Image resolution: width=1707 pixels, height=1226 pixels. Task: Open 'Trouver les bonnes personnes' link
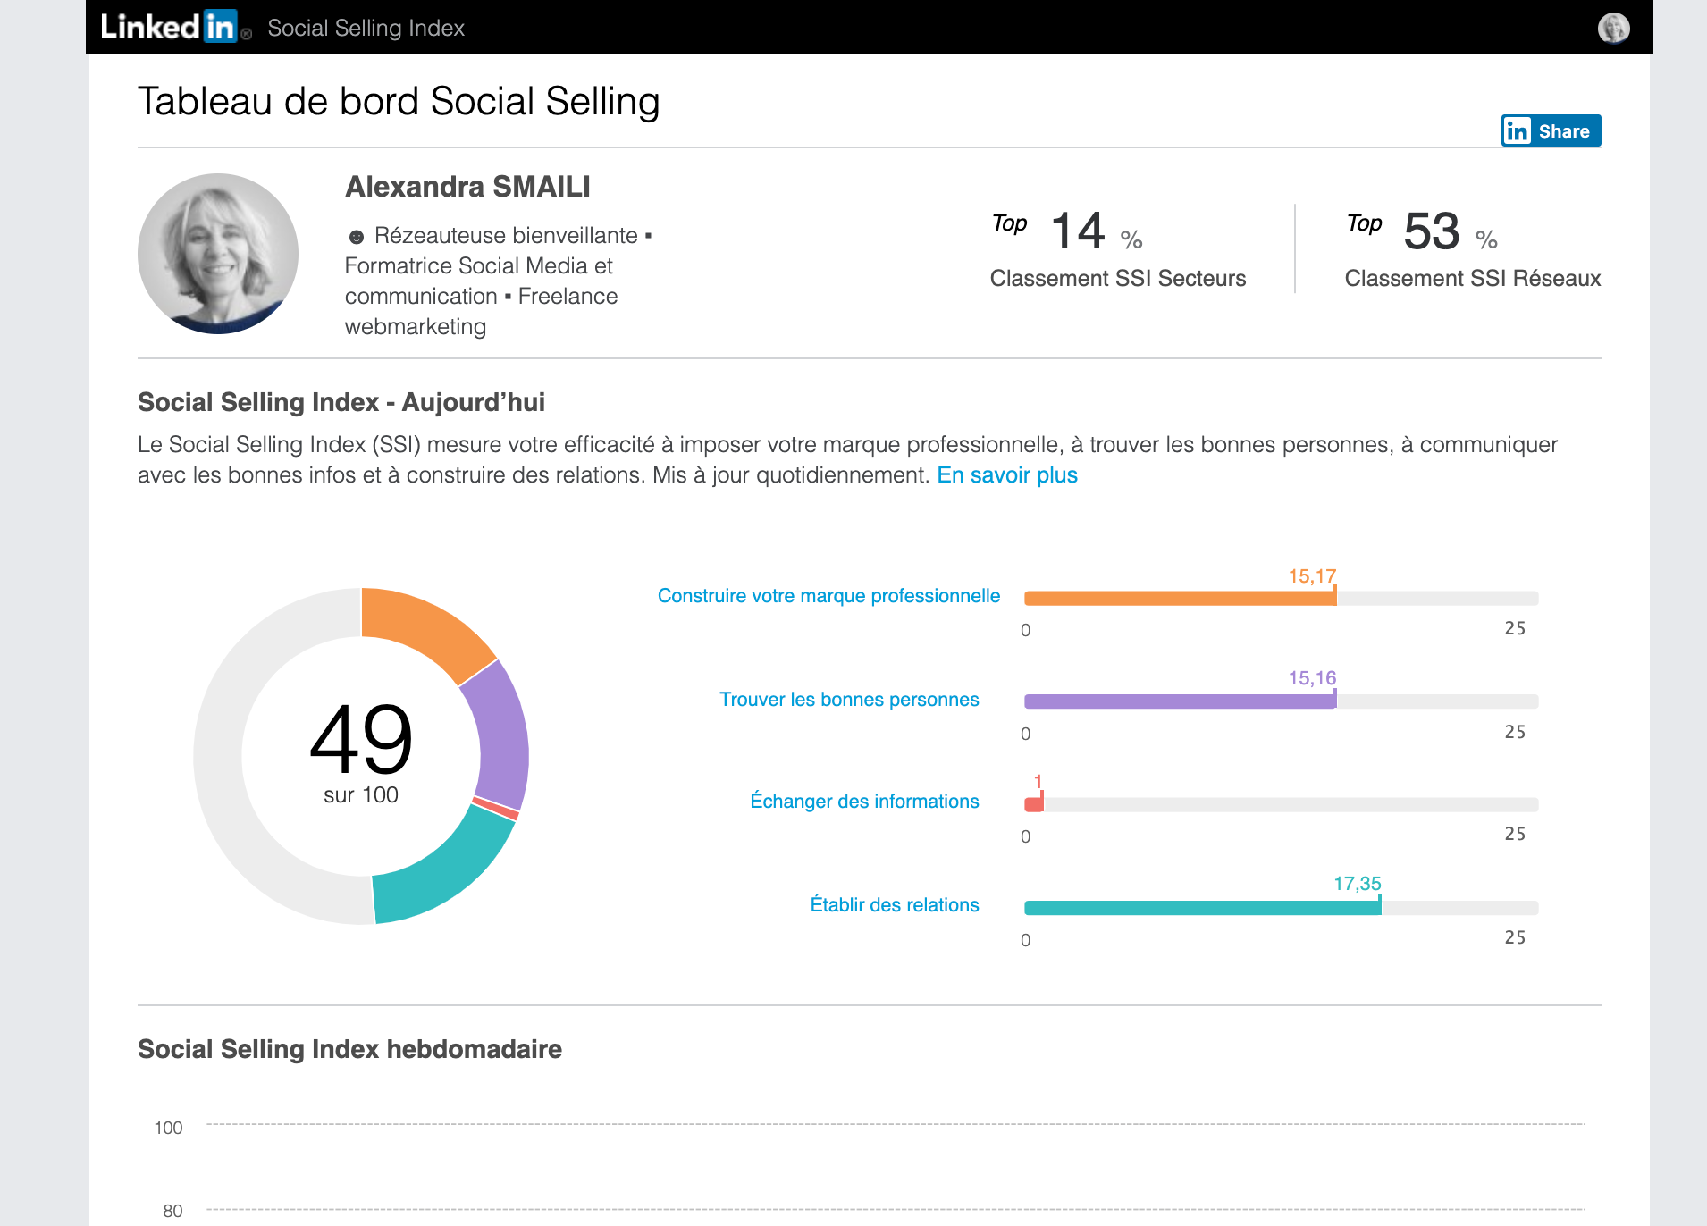pyautogui.click(x=849, y=700)
